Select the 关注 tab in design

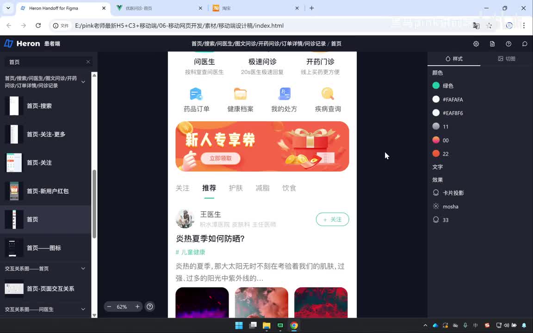(x=183, y=188)
